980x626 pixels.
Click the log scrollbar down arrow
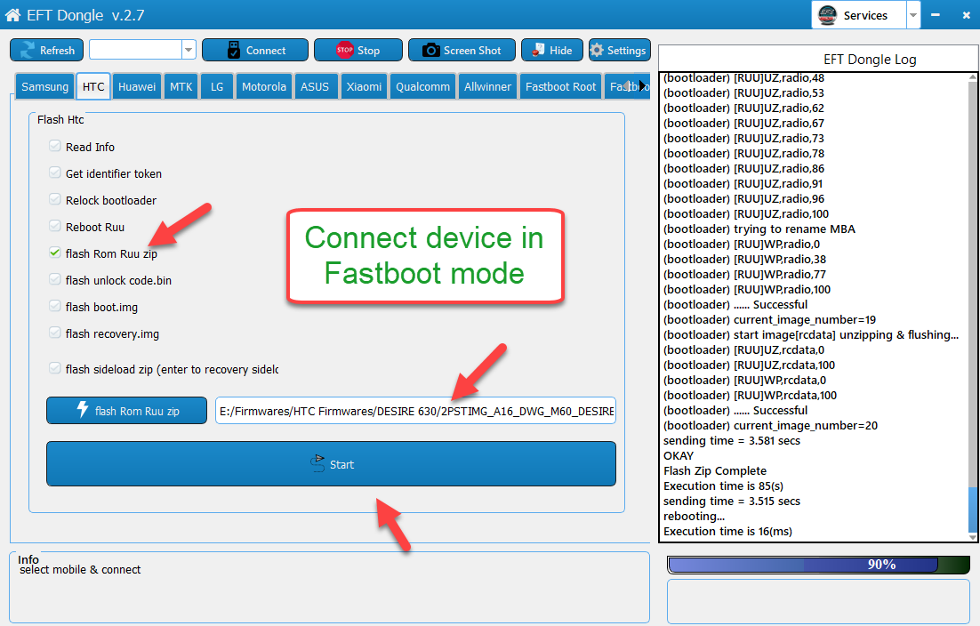pyautogui.click(x=973, y=537)
